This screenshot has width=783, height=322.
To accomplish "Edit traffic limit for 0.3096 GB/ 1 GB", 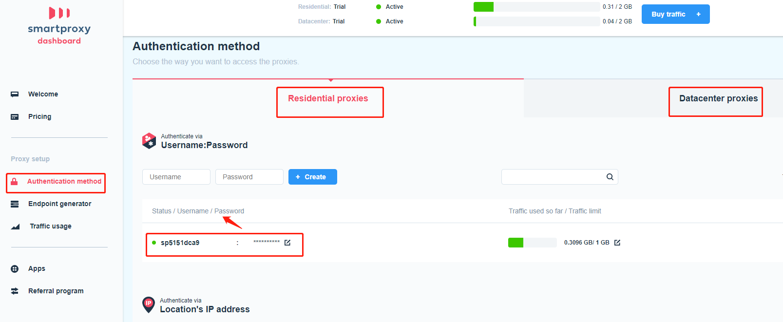I will [617, 243].
